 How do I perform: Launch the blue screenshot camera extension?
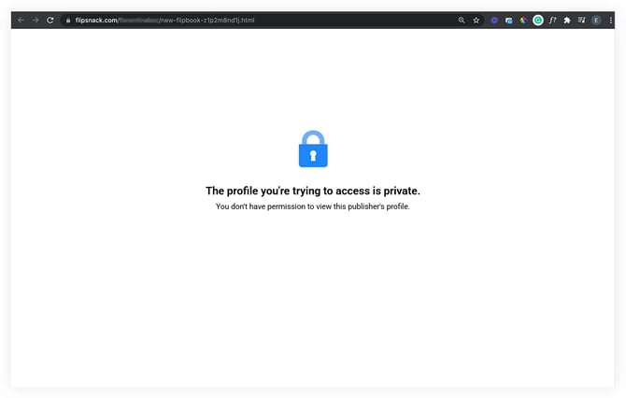tap(508, 21)
